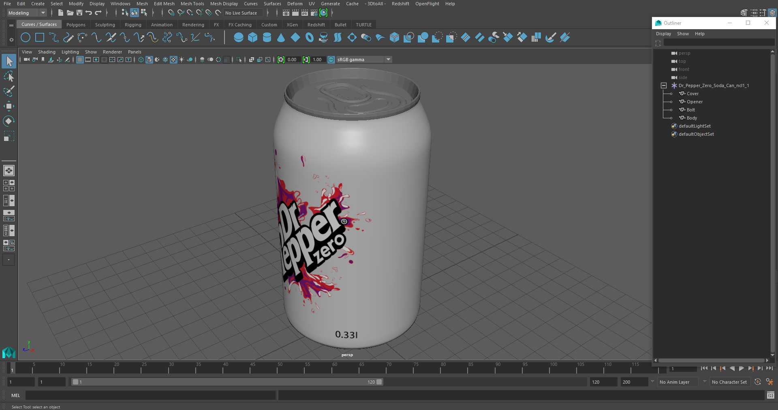The height and width of the screenshot is (410, 778).
Task: Collapse the Dr_Pepper_Zero_Soda_Can_ncl1_1 group
Action: pyautogui.click(x=664, y=85)
